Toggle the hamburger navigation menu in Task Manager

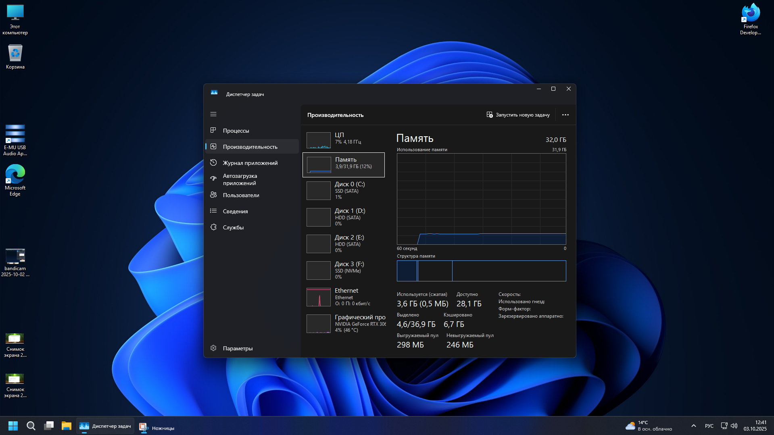(213, 114)
